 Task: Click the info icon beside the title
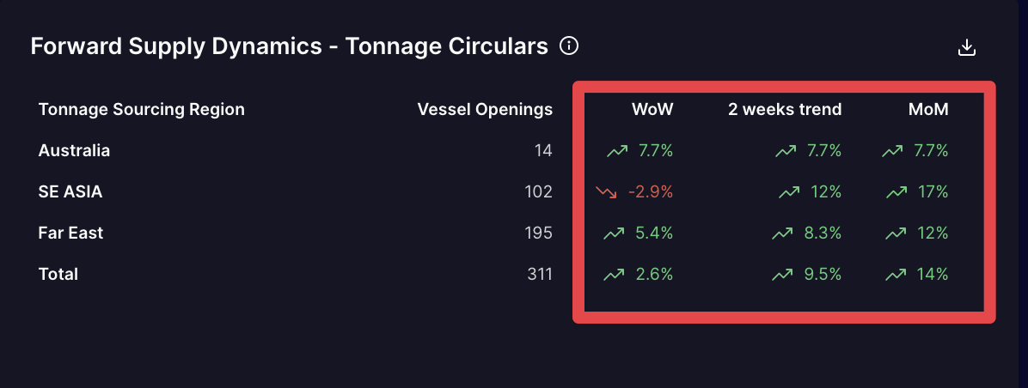click(x=568, y=45)
